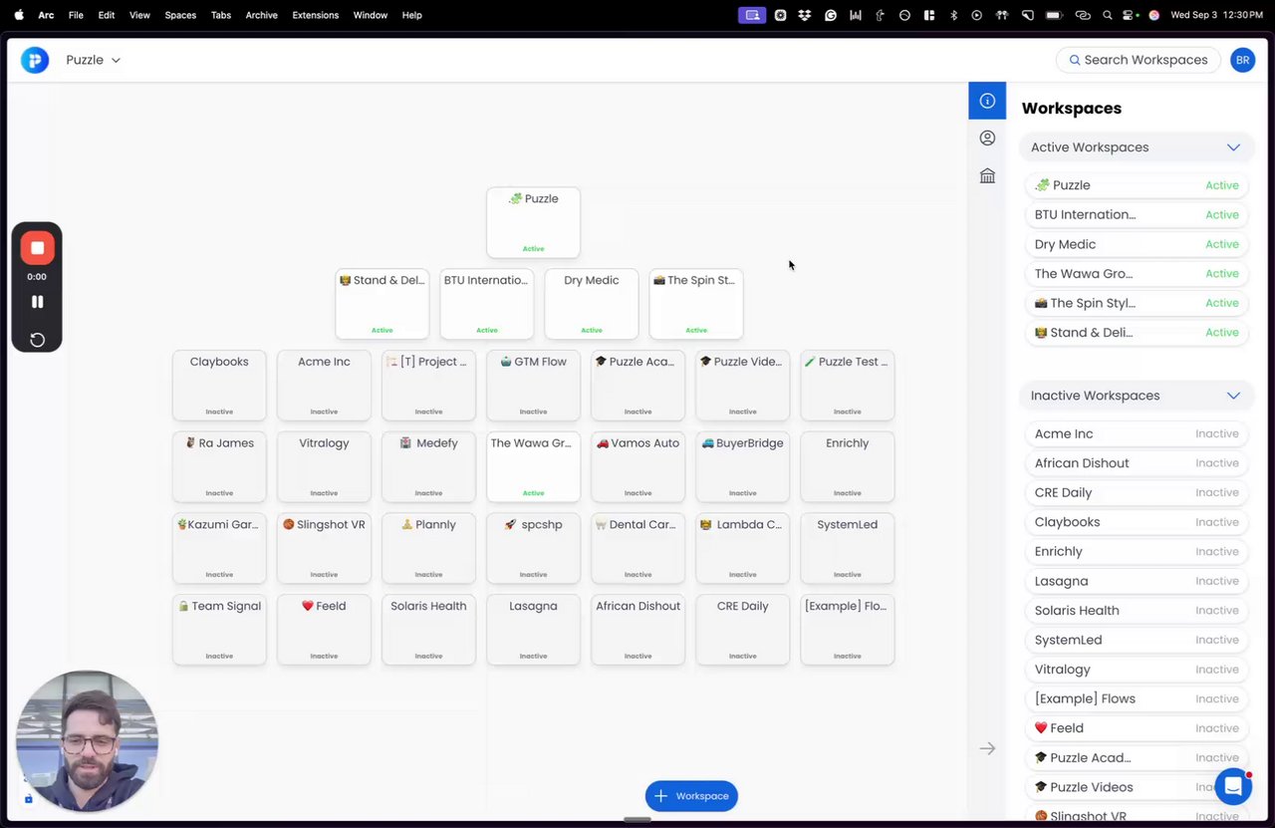Screen dimensions: 1275x828
Task: Select Puzzle in Active Workspaces list
Action: tap(1137, 185)
